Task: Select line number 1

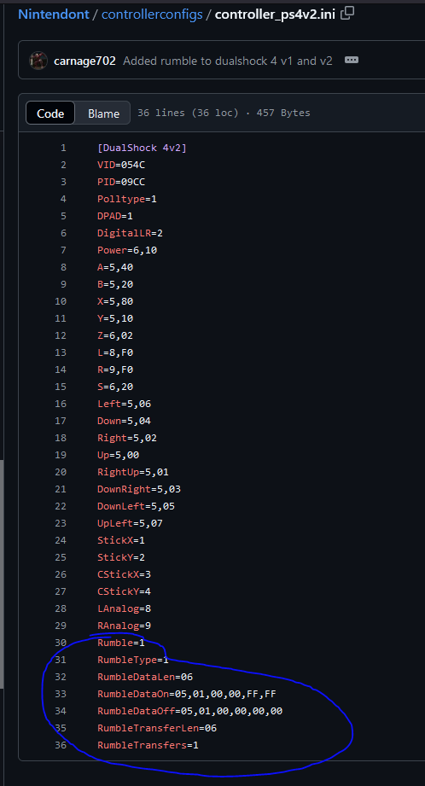Action: click(63, 148)
